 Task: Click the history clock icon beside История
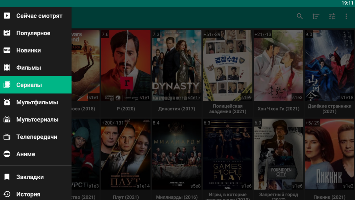[x=7, y=194]
